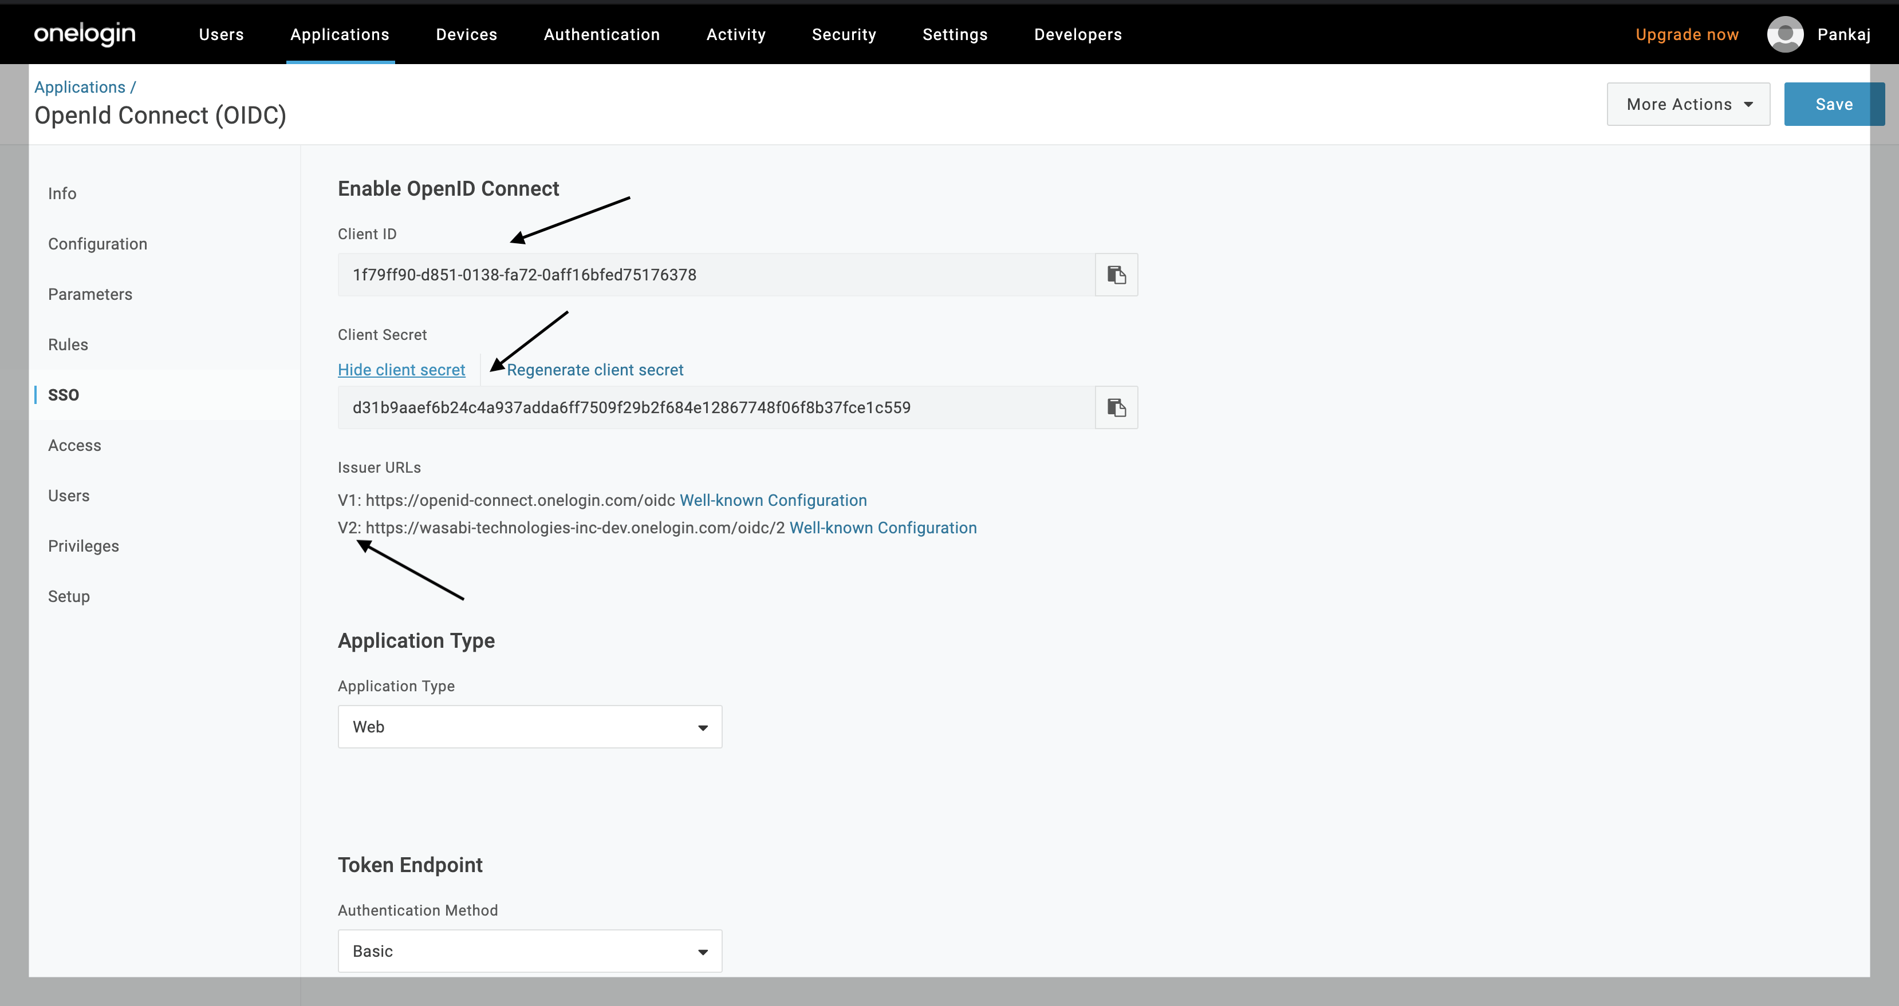
Task: Copy the Client ID to clipboard
Action: point(1116,275)
